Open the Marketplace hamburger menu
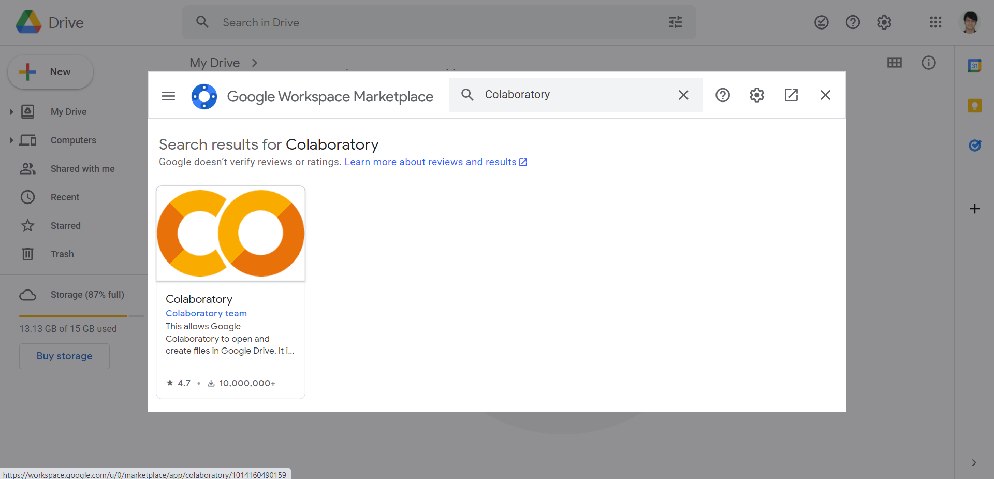Screen dimensions: 994x479 (x=168, y=96)
